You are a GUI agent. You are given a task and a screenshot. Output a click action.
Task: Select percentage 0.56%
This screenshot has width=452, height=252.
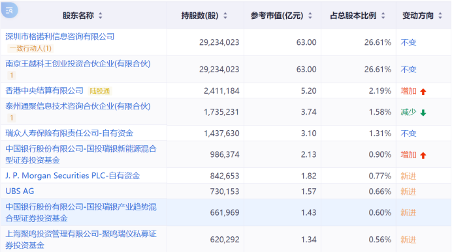(380, 240)
